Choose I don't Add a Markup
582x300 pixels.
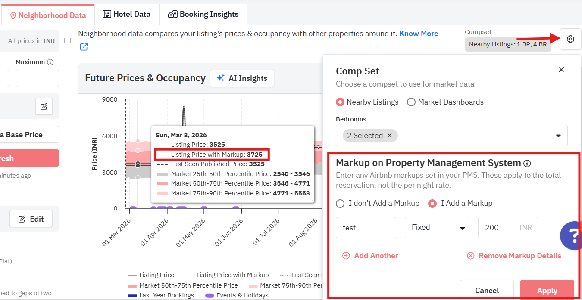click(341, 203)
